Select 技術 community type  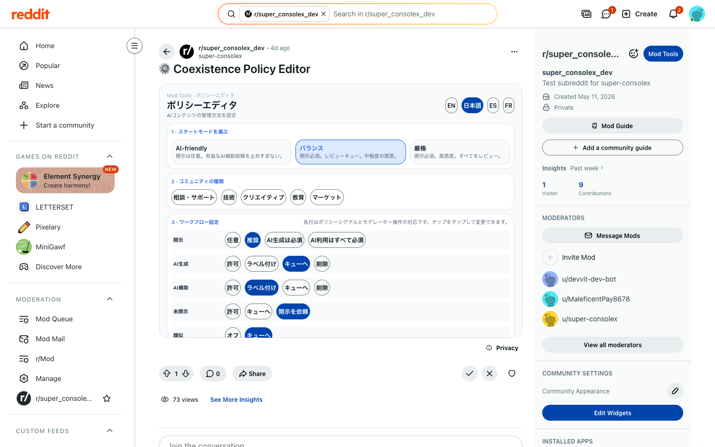pyautogui.click(x=229, y=197)
